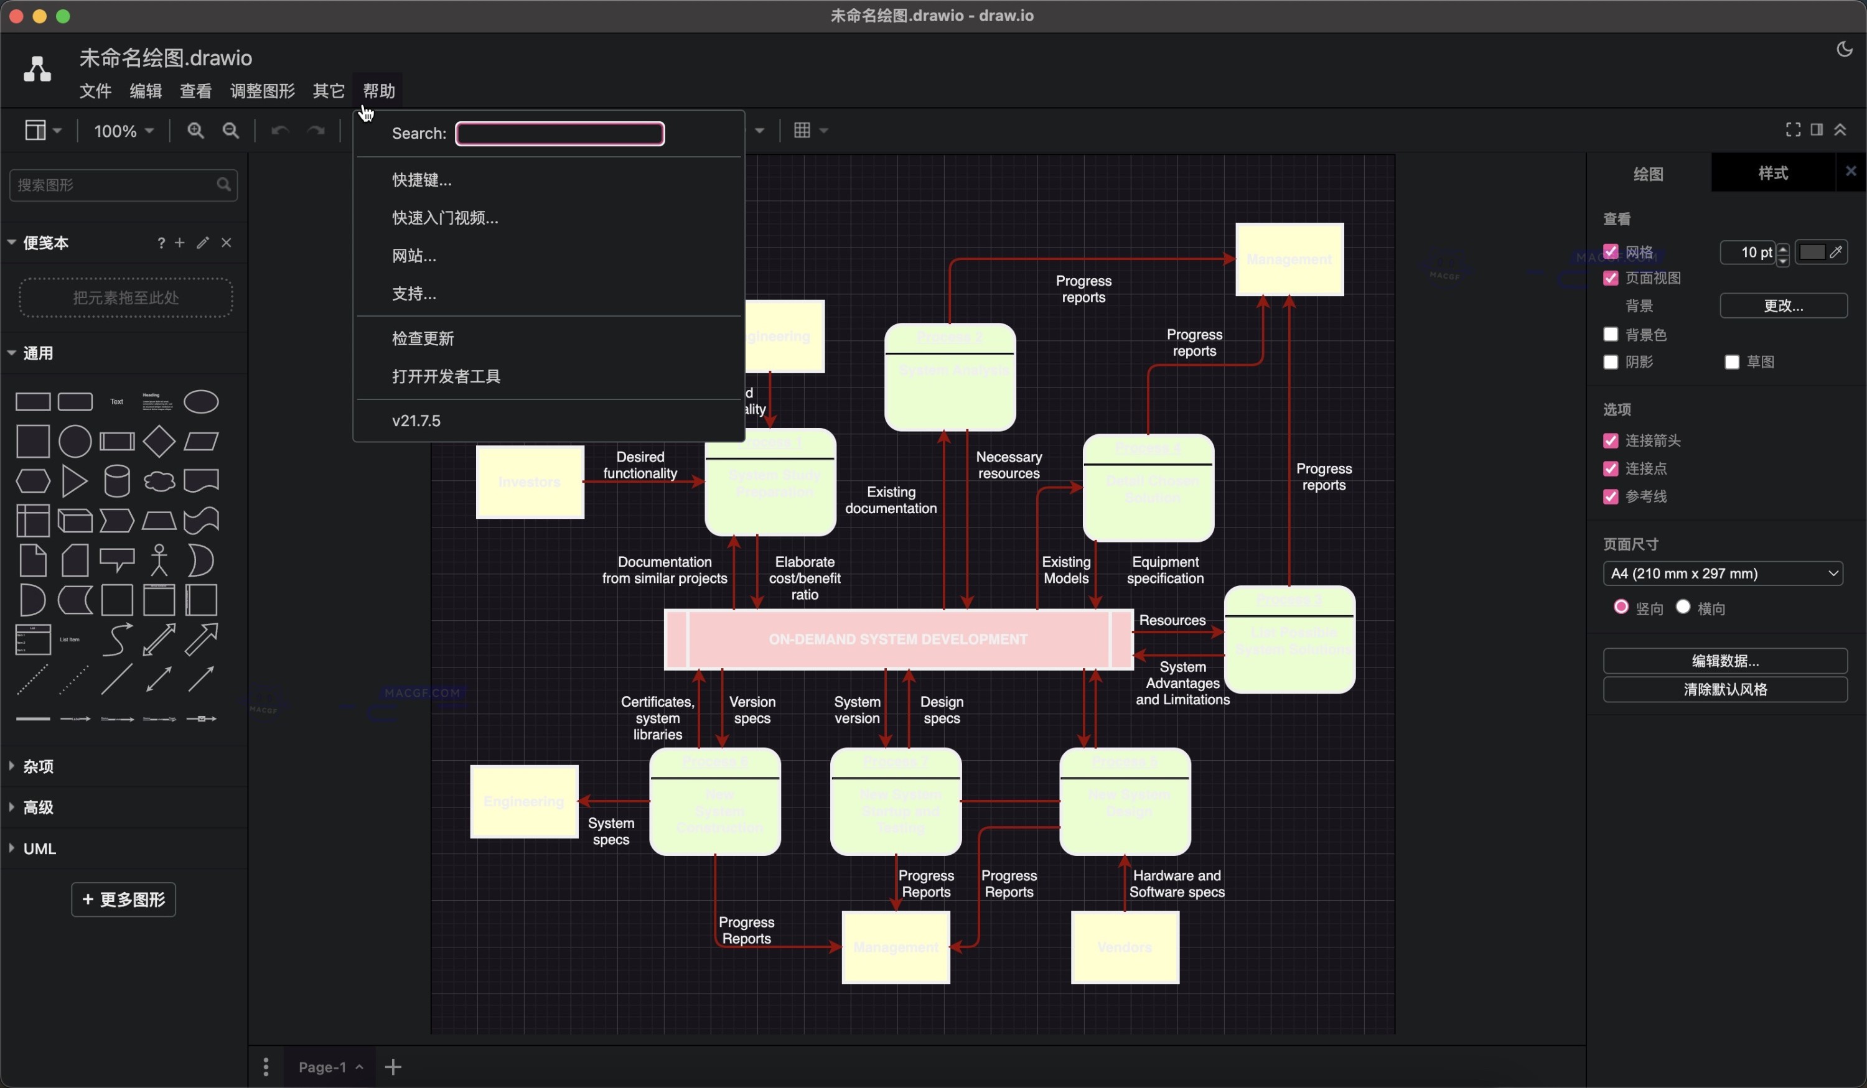This screenshot has height=1088, width=1867.
Task: Click the 更多图形 button
Action: (123, 899)
